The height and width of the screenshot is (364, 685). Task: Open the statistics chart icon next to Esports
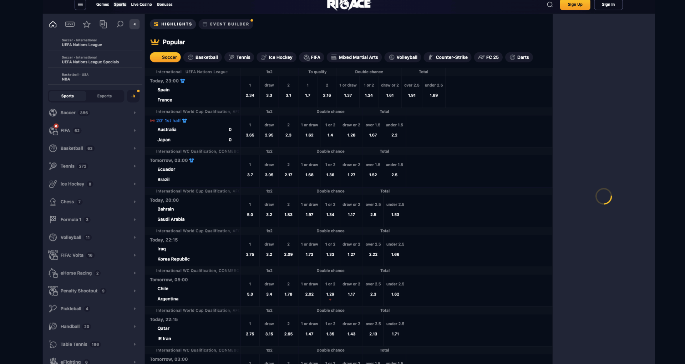(133, 96)
